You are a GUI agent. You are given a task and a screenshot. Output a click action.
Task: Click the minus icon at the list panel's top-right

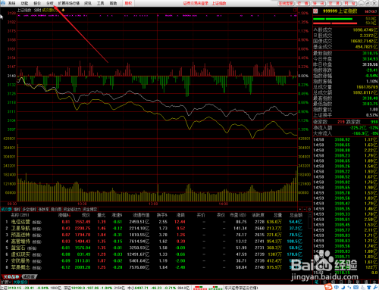[305, 209]
